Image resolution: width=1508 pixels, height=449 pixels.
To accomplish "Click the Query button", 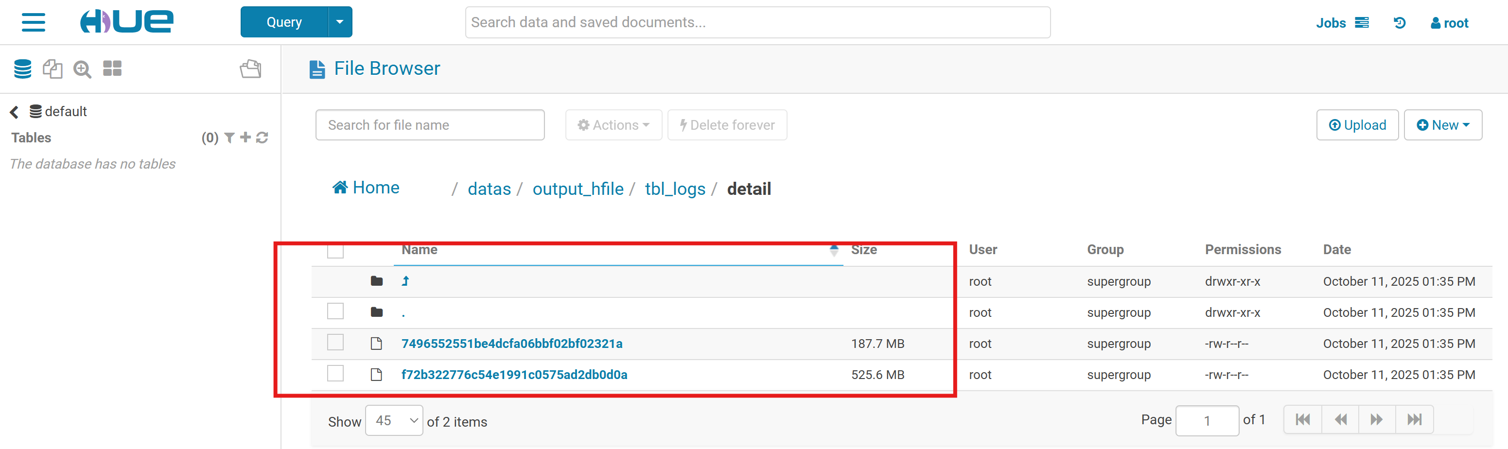I will [x=284, y=22].
